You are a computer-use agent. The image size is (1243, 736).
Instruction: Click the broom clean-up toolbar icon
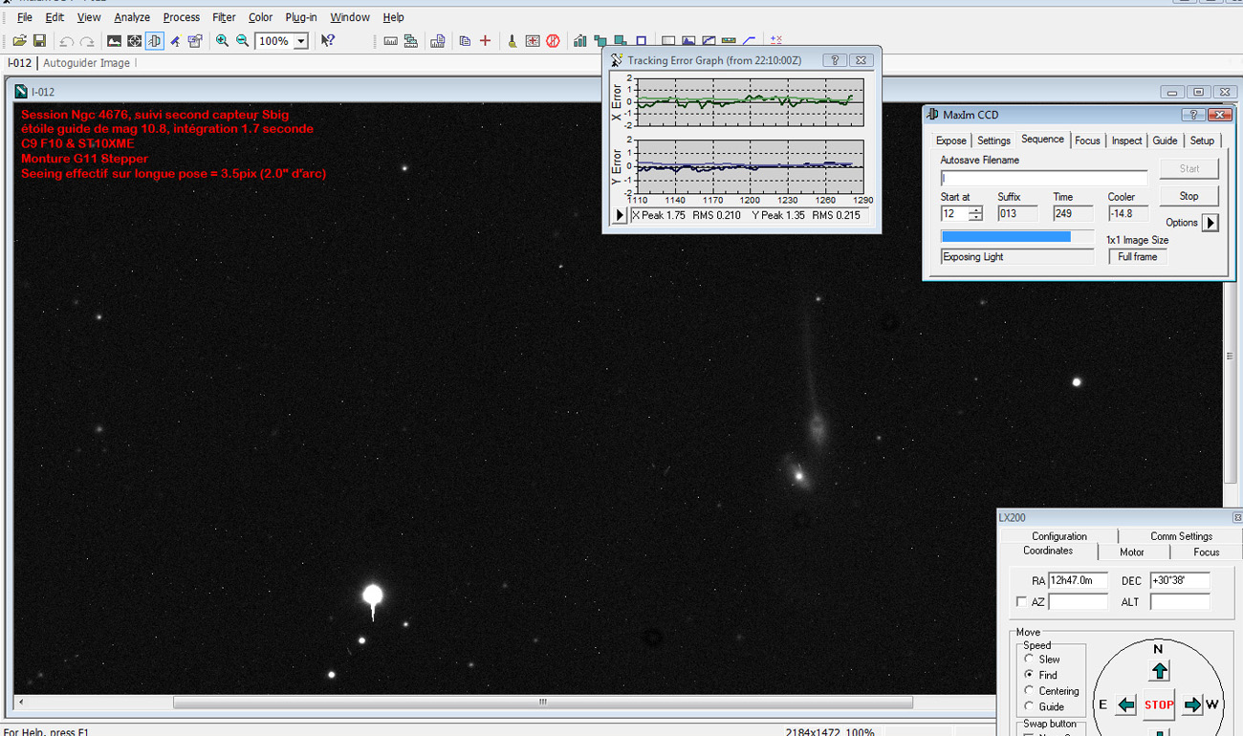pos(512,41)
